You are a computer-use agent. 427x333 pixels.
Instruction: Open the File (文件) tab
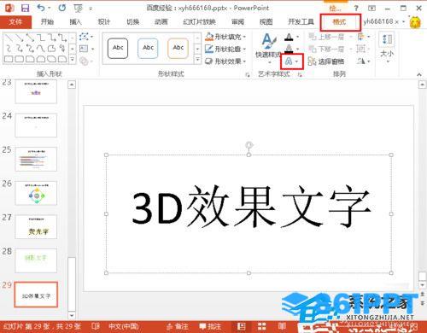pyautogui.click(x=15, y=21)
